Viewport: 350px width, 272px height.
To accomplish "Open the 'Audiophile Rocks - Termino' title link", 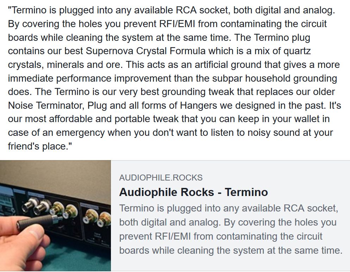I will 193,192.
